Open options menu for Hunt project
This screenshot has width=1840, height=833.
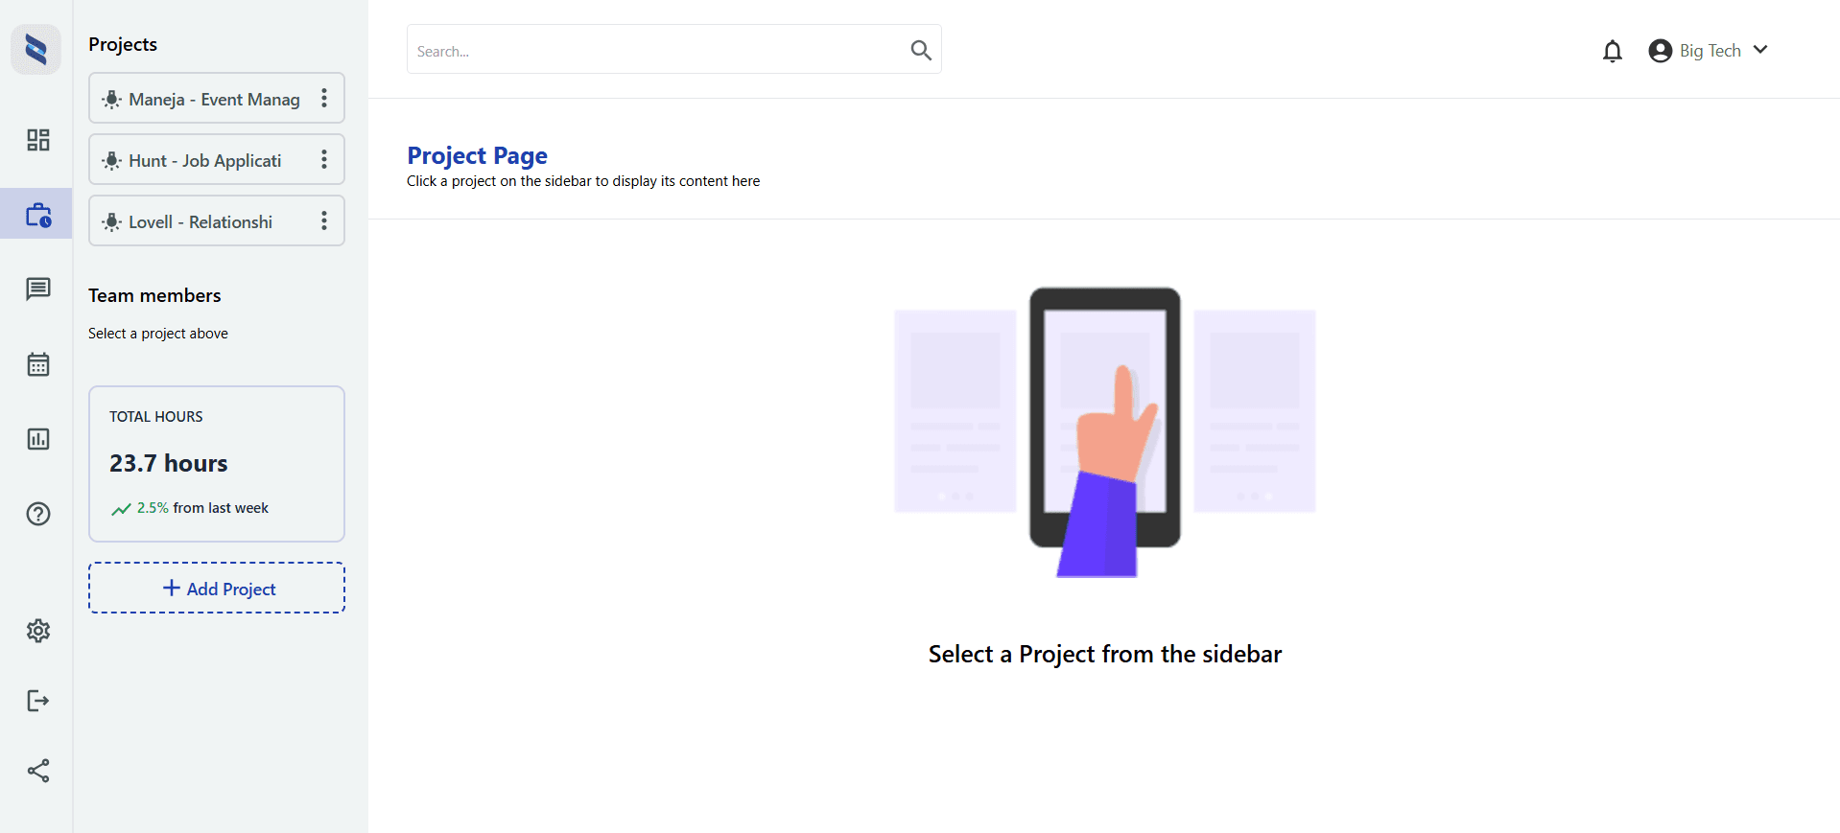pos(324,160)
